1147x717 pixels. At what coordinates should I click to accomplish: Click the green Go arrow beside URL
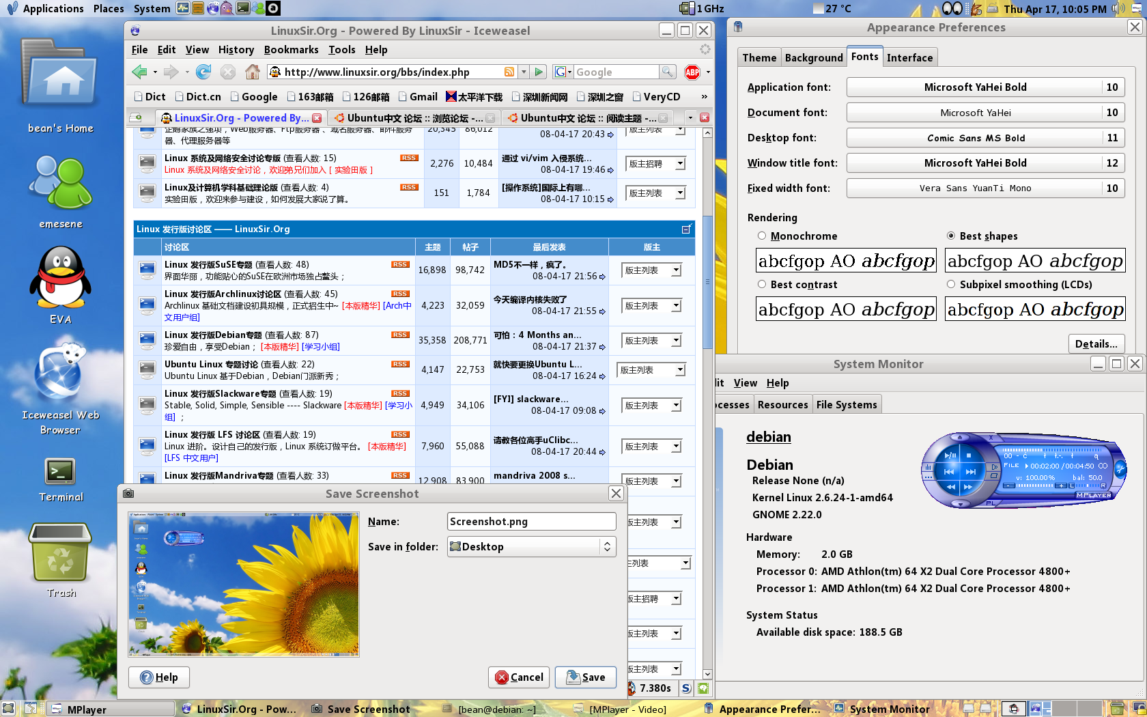pos(539,72)
